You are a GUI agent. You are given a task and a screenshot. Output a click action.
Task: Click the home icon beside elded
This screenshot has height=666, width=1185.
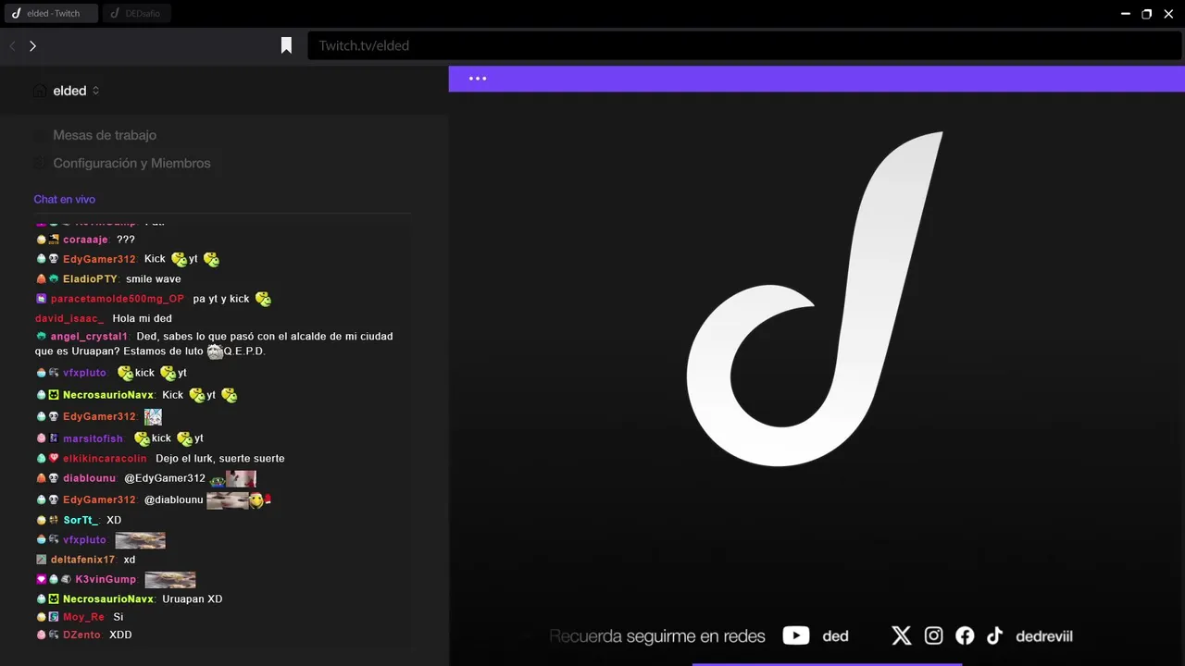[40, 91]
